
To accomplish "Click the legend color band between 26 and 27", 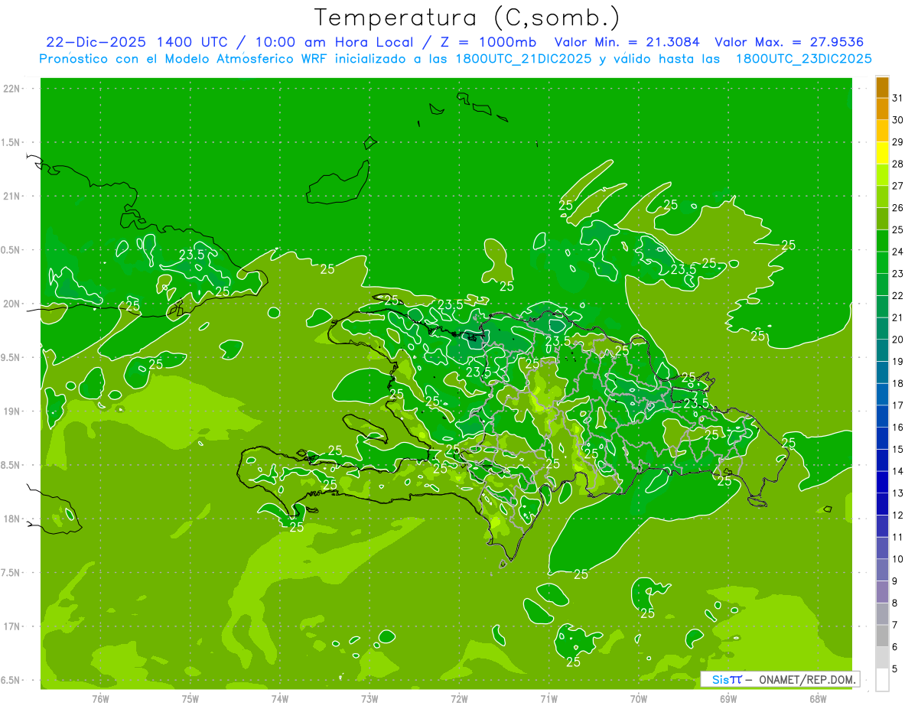I will (882, 197).
